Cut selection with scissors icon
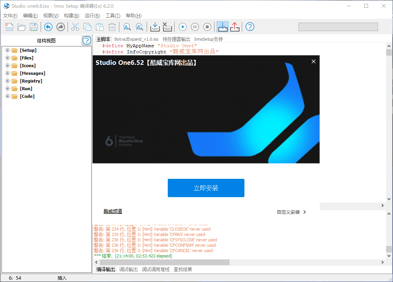393x282 pixels. (x=75, y=27)
